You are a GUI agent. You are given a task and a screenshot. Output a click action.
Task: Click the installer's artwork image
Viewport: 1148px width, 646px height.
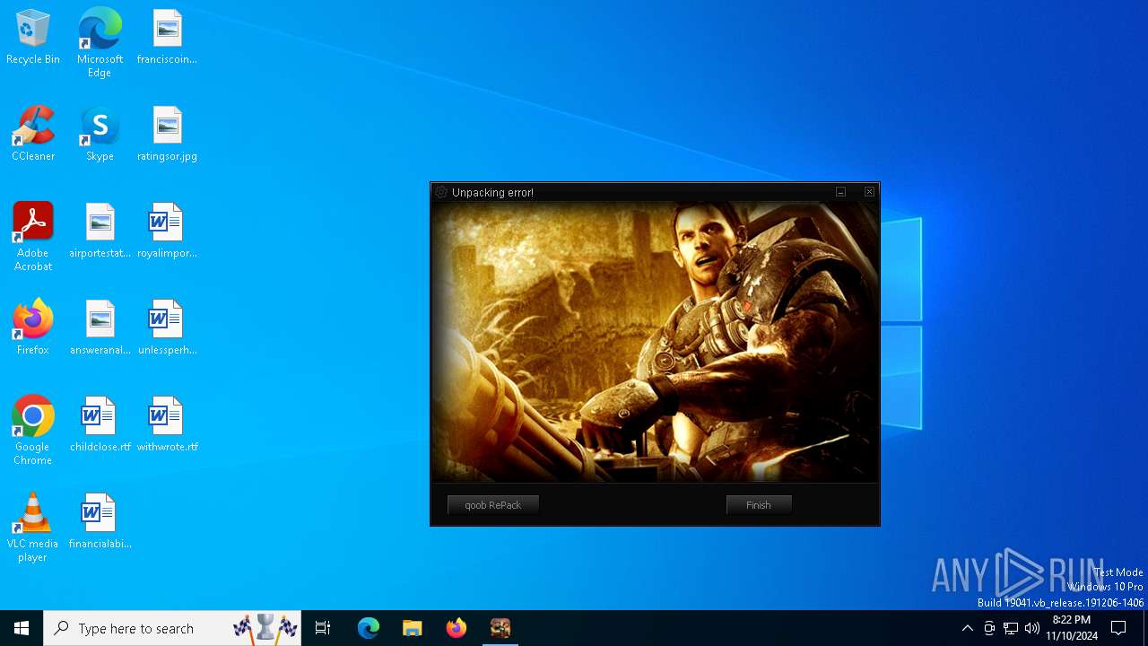pos(655,343)
